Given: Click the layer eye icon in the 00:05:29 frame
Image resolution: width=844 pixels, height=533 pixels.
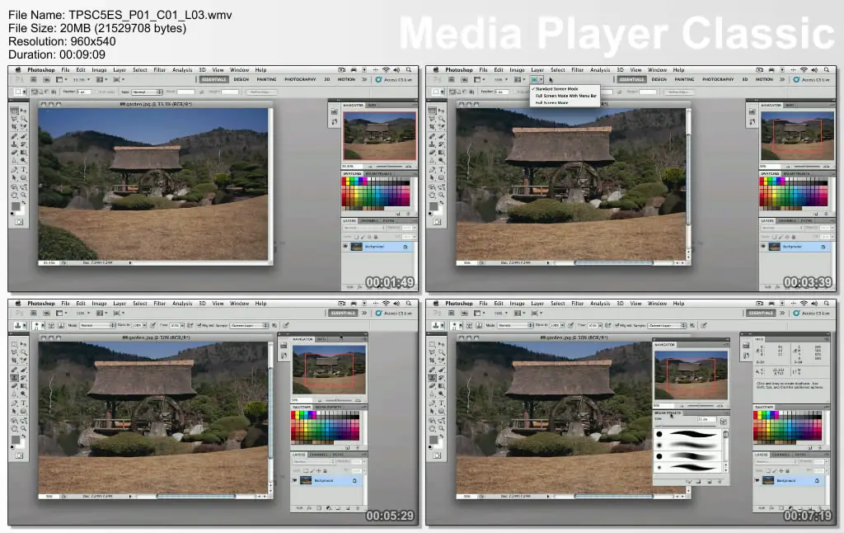Looking at the screenshot, I should point(294,480).
